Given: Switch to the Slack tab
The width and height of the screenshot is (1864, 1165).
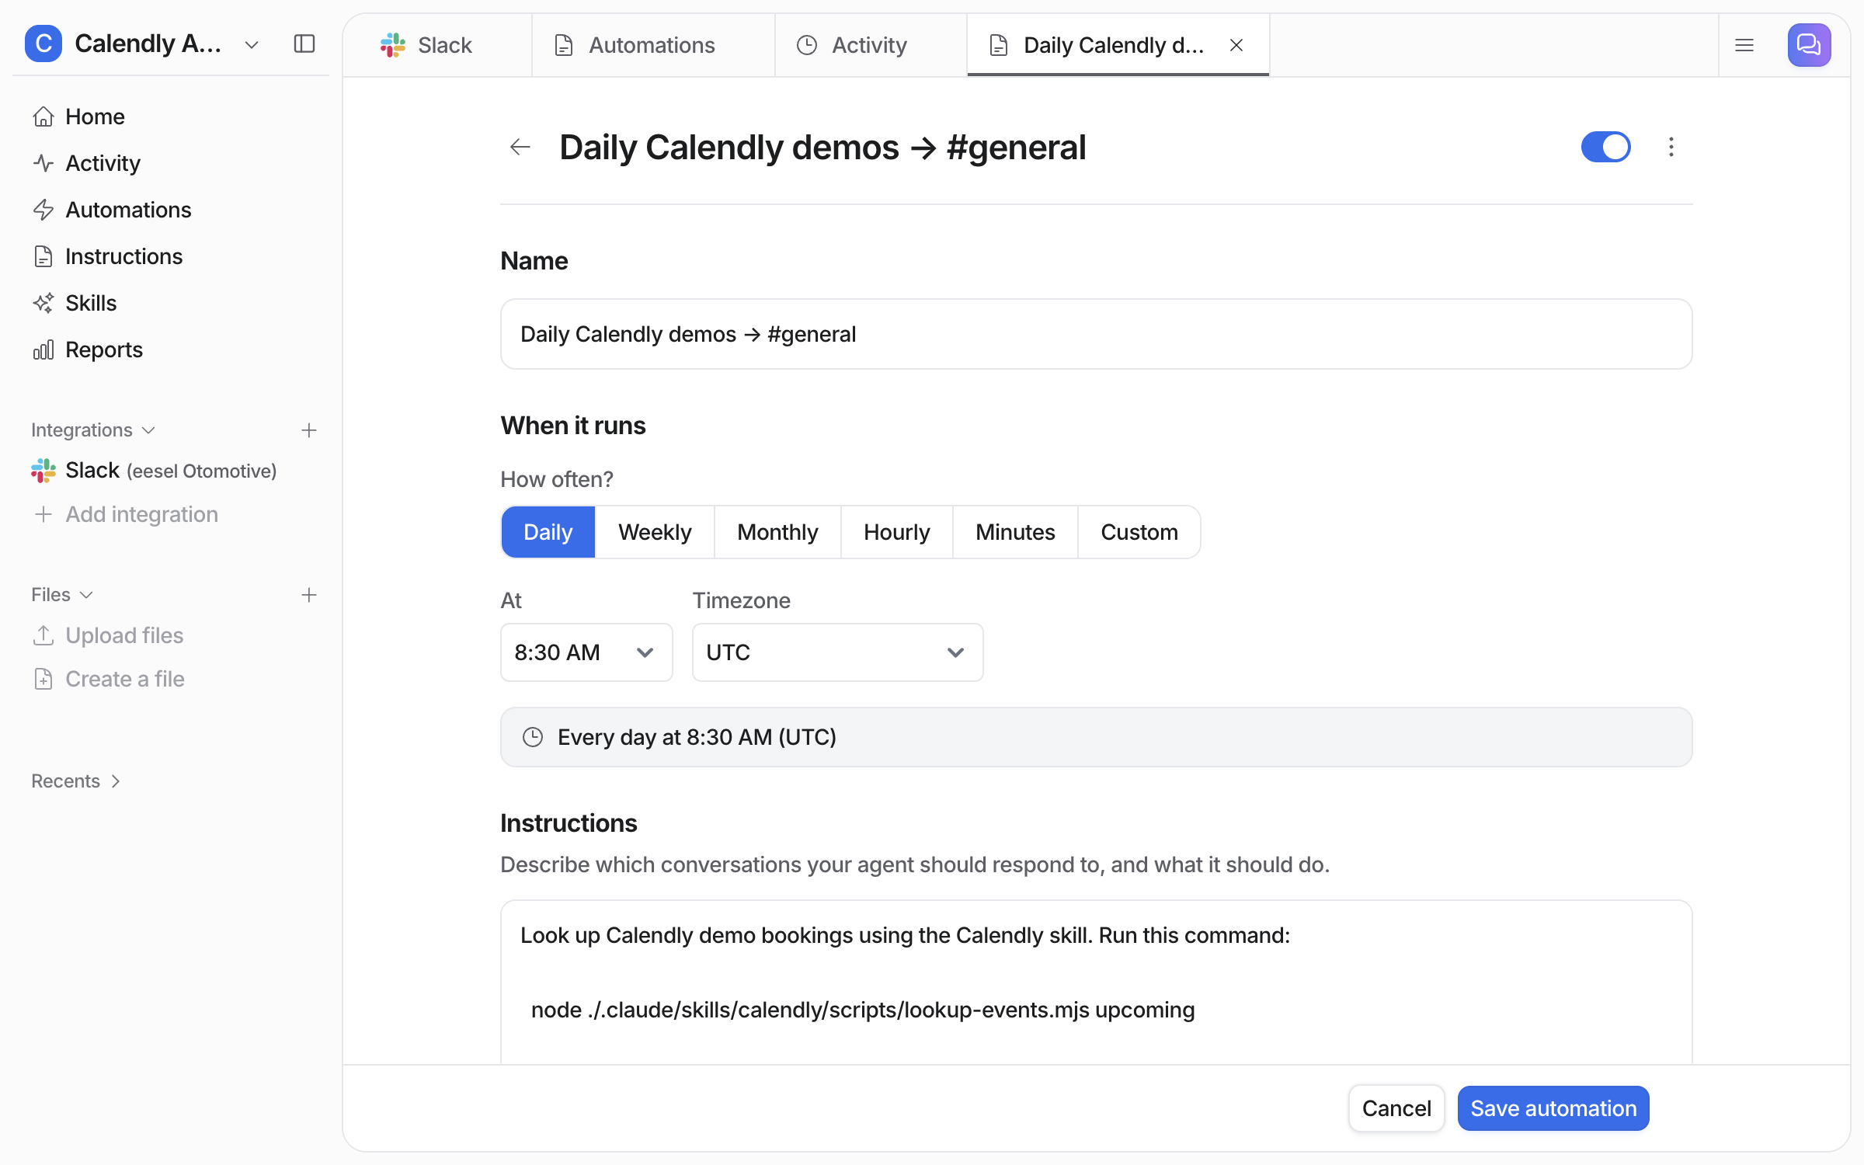Looking at the screenshot, I should [438, 45].
